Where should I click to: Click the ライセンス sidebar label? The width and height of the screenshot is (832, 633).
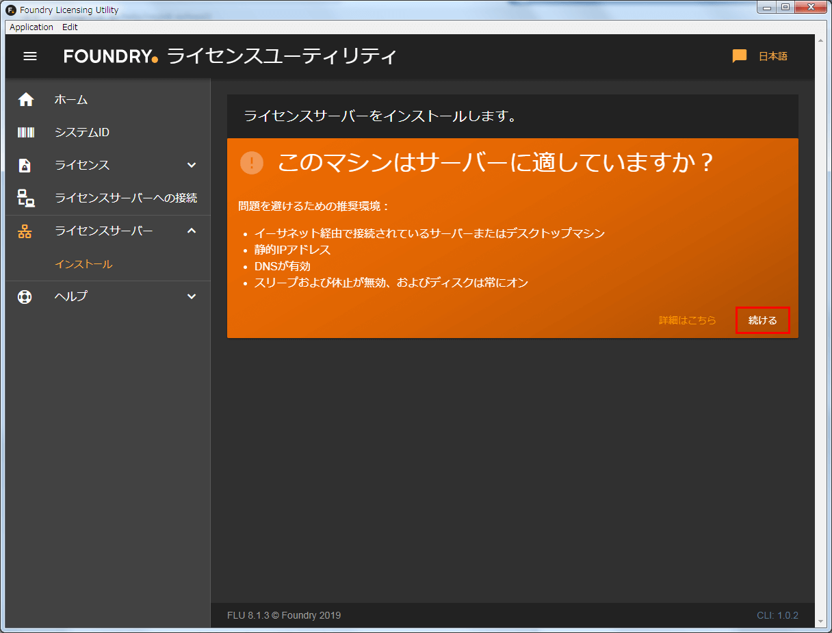coord(82,166)
